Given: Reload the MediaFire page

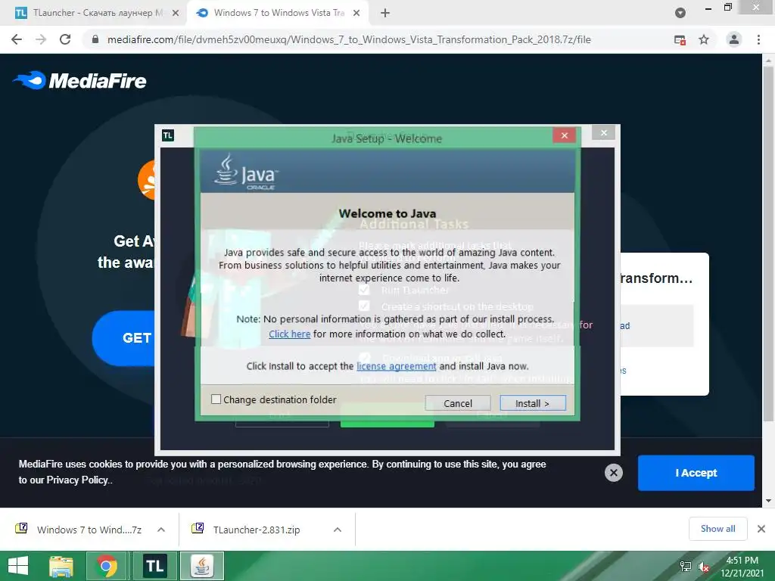Looking at the screenshot, I should pyautogui.click(x=65, y=39).
